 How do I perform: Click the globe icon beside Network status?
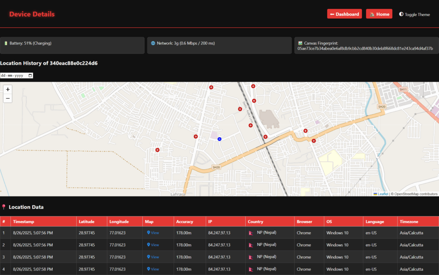pyautogui.click(x=153, y=43)
